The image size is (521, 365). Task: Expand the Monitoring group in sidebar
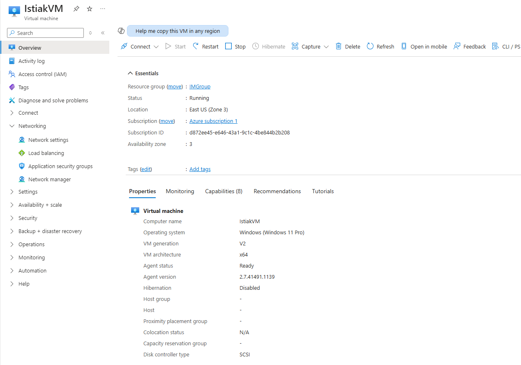(x=12, y=257)
